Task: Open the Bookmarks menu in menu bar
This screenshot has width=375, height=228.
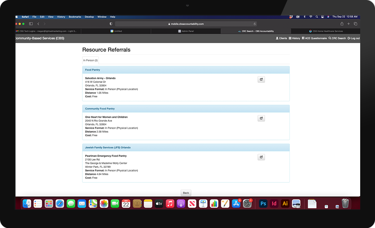Action: coord(75,17)
